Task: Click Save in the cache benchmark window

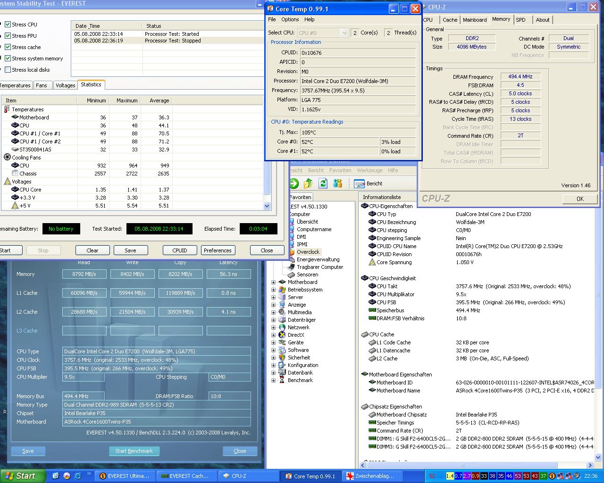Action: point(28,451)
